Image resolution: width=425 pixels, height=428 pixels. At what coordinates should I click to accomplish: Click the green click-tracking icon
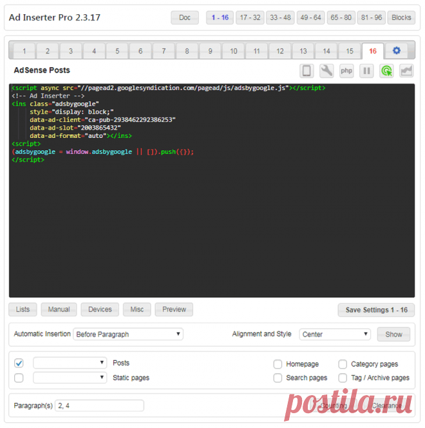[386, 71]
